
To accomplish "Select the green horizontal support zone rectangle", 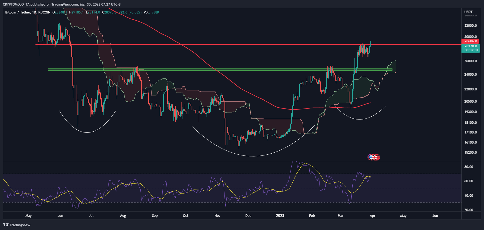I will pos(220,70).
